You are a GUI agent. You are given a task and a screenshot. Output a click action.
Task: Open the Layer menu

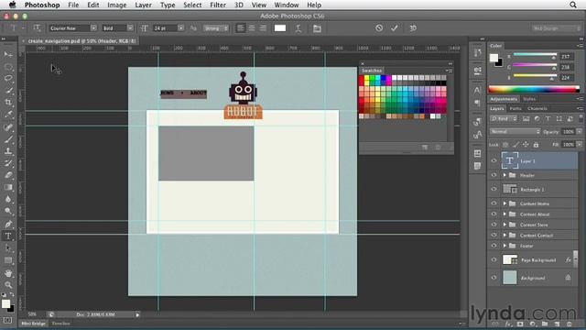(x=143, y=5)
